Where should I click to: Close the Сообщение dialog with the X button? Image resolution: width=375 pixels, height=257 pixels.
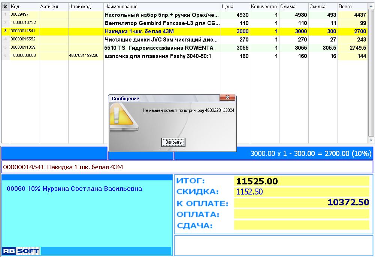(x=227, y=98)
